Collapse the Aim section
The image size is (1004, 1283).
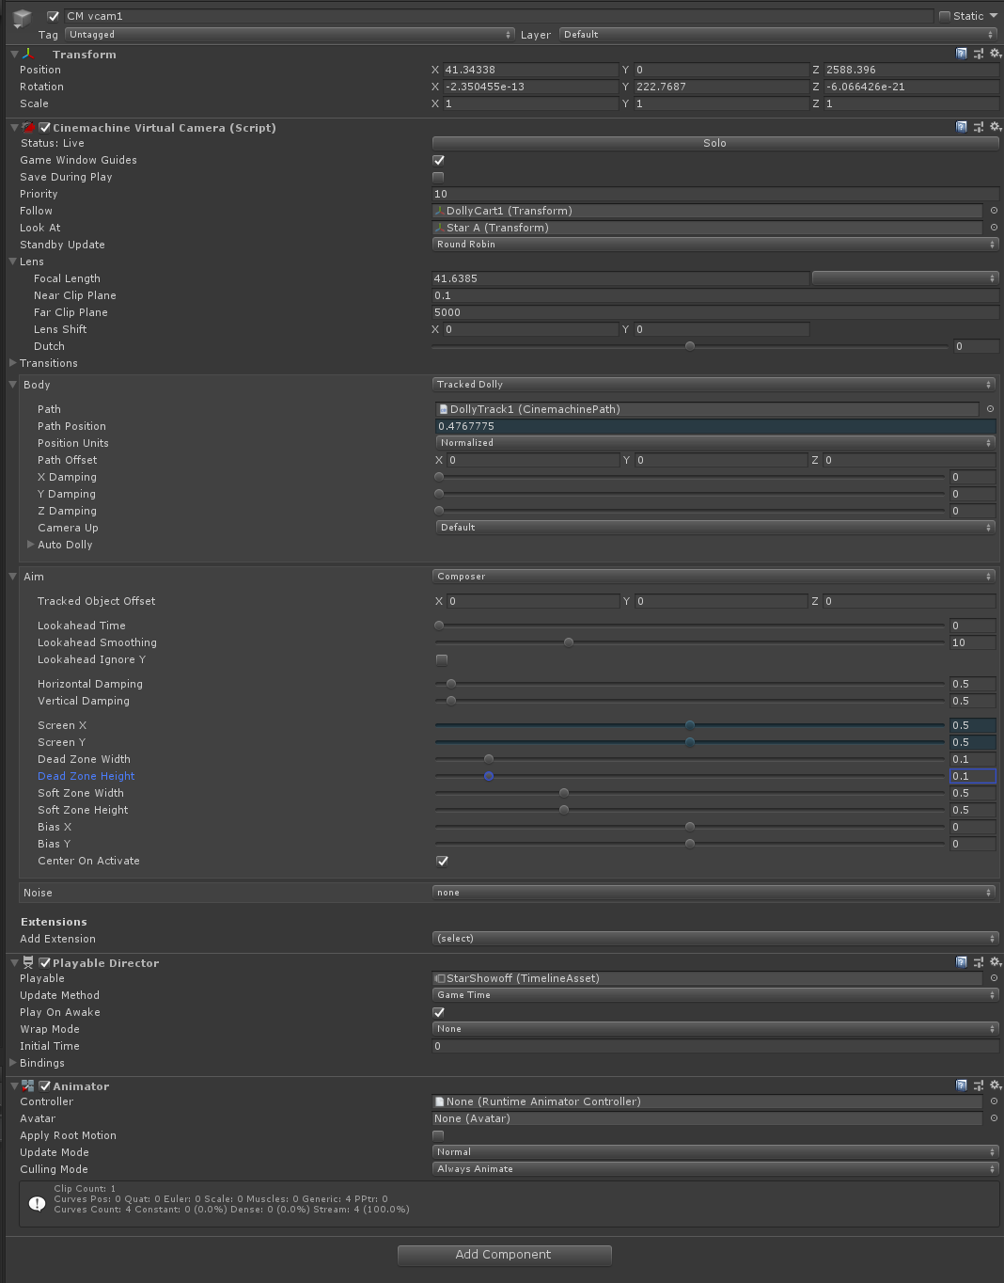13,576
